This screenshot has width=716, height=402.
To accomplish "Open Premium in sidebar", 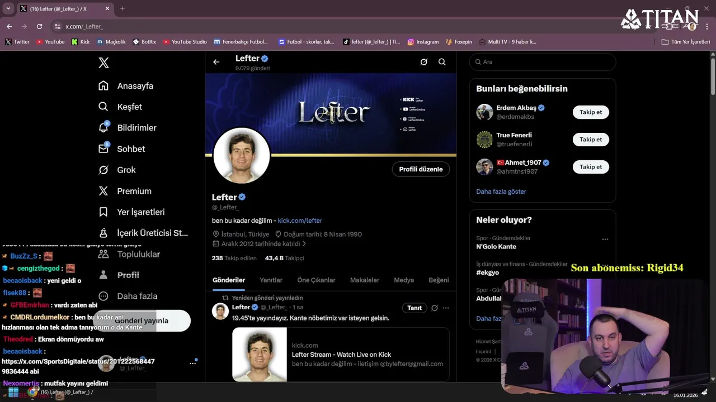I will tap(125, 191).
